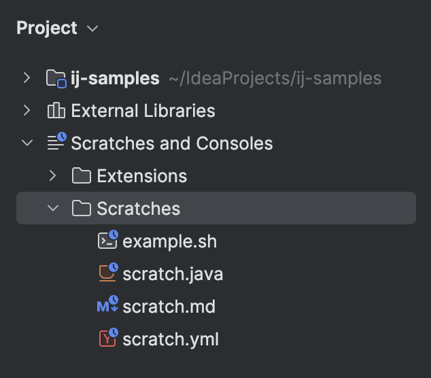This screenshot has height=378, width=431.
Task: Click the Java file icon of scratch.java
Action: [x=107, y=273]
